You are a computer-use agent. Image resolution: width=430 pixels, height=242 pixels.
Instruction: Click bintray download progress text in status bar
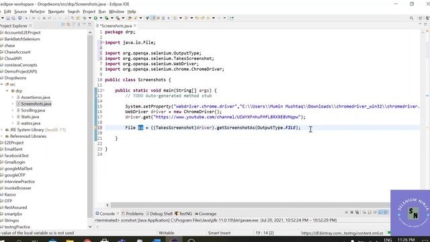point(342,233)
